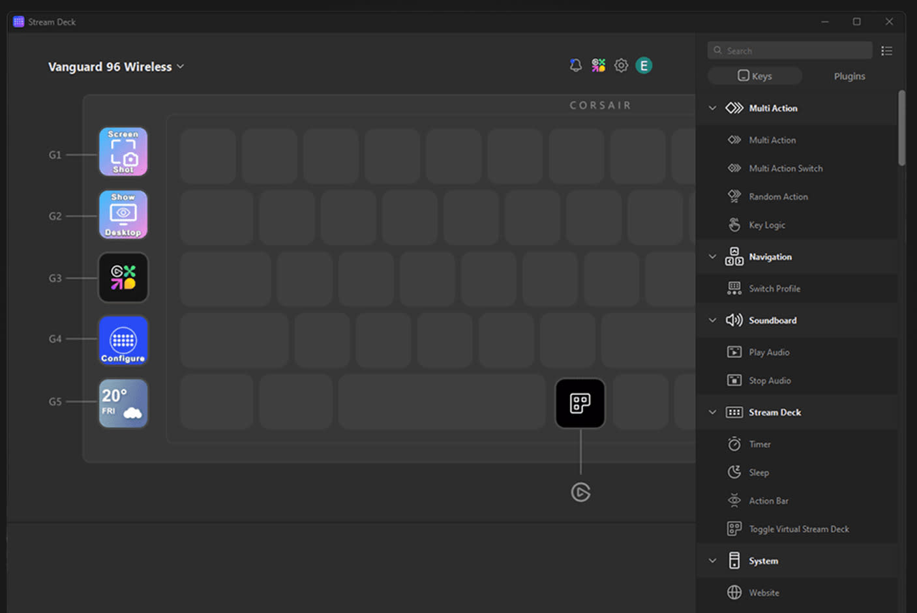Click the Search actions field
Screen dimensions: 917x613
pyautogui.click(x=790, y=50)
